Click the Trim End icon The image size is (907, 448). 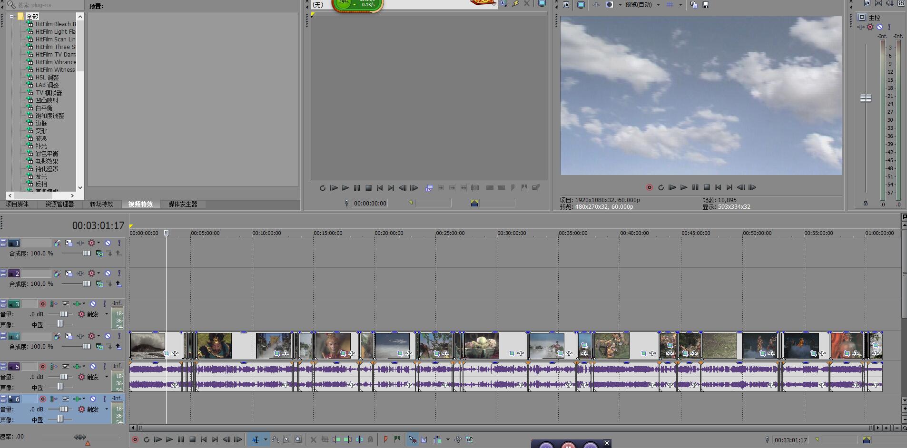point(348,440)
